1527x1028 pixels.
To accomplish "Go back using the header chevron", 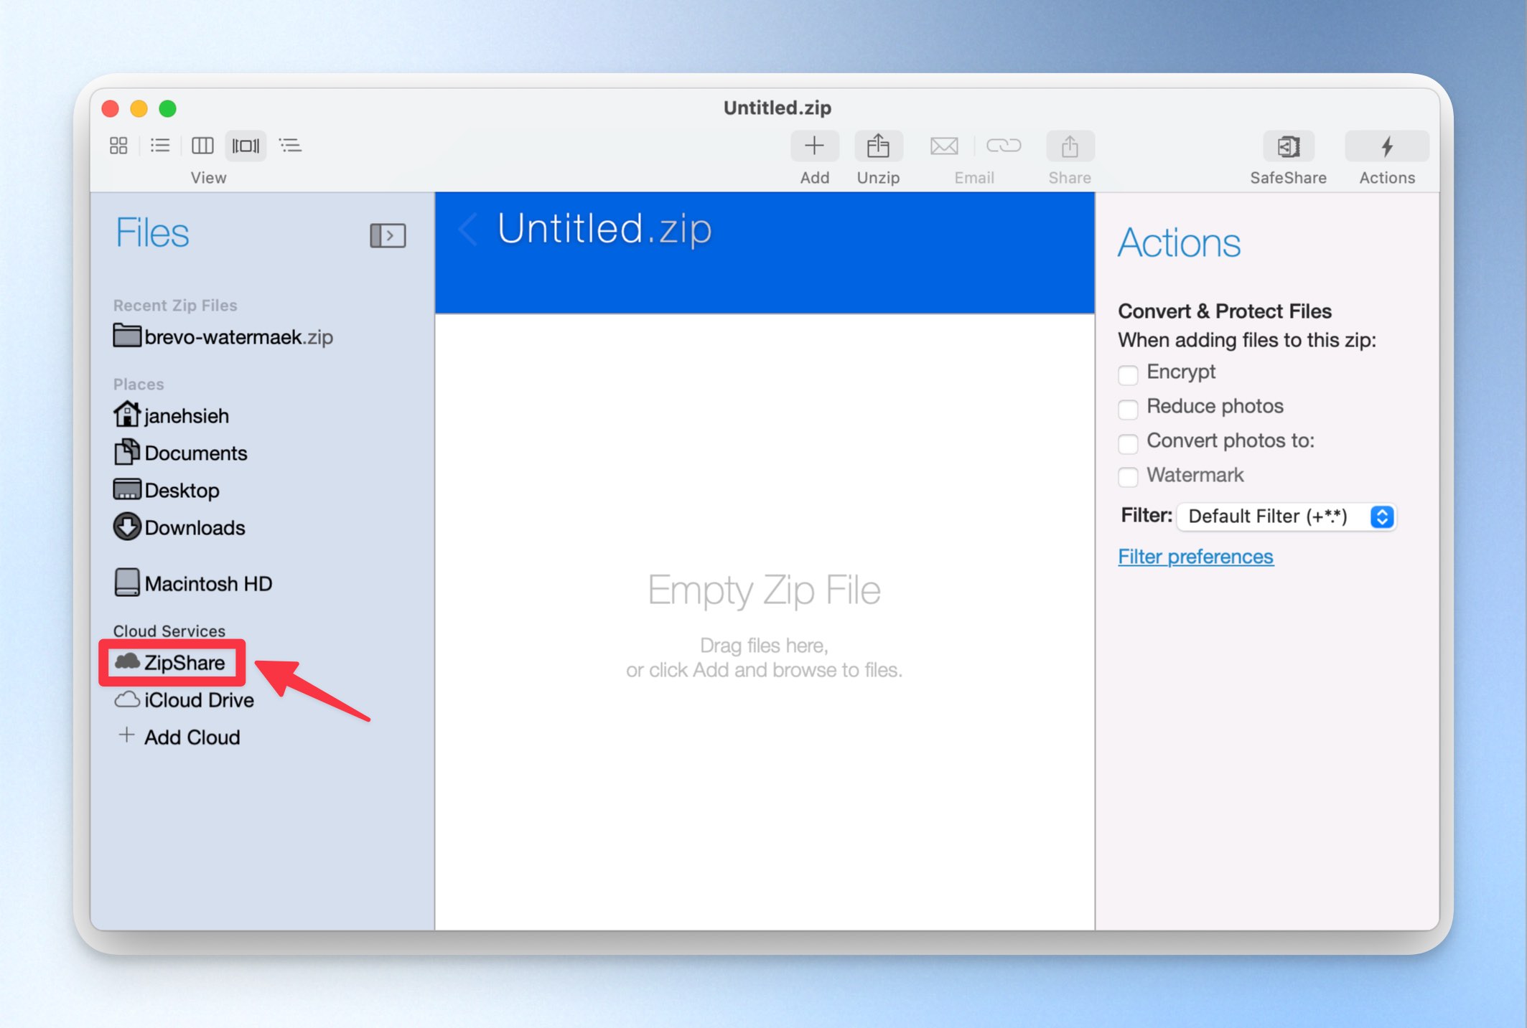I will pos(468,230).
